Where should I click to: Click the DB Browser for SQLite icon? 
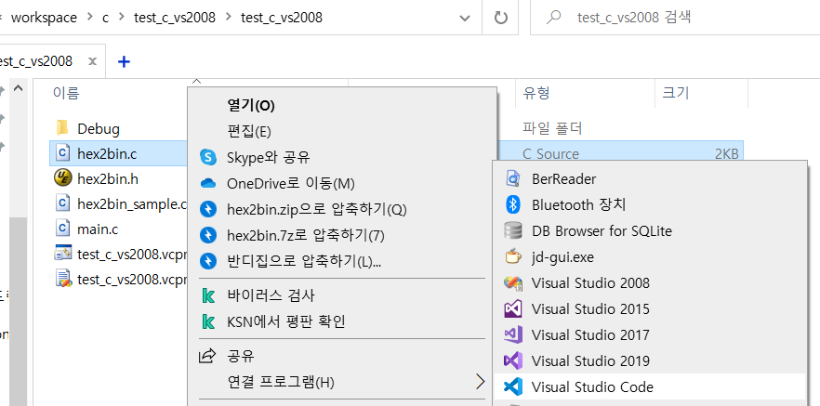coord(512,231)
